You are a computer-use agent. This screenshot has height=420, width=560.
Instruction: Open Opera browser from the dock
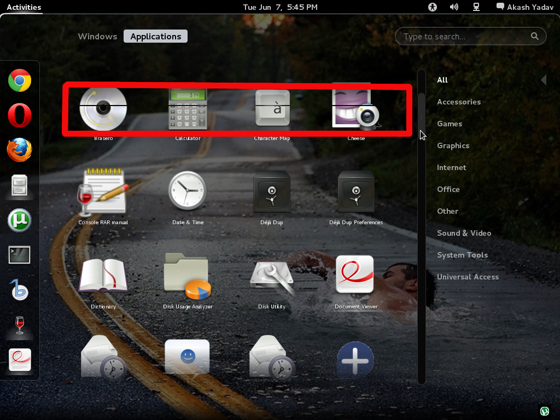20,116
